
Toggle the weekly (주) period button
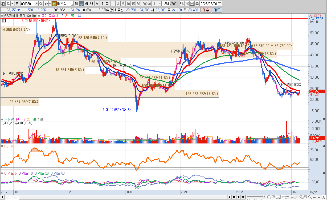(x=81, y=4)
